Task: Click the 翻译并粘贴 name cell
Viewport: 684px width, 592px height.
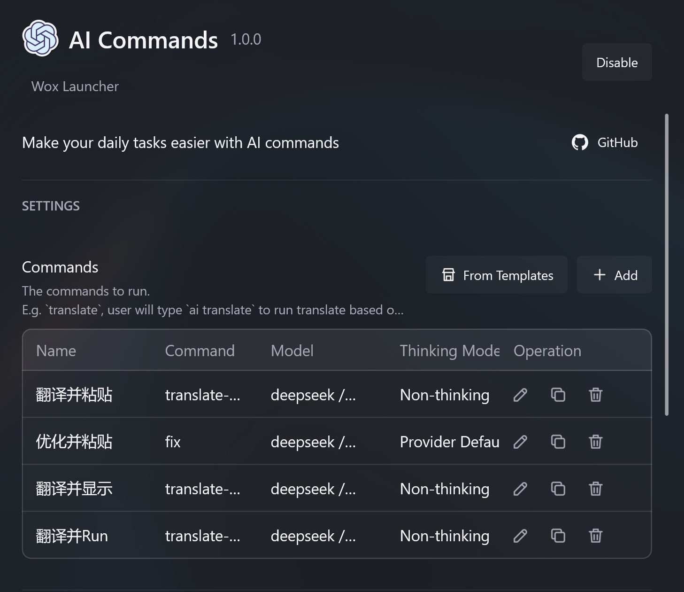Action: click(x=74, y=395)
